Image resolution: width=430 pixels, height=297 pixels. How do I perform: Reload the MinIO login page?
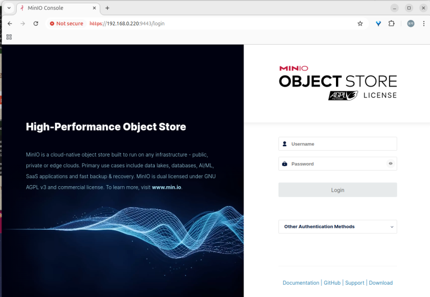tap(35, 24)
